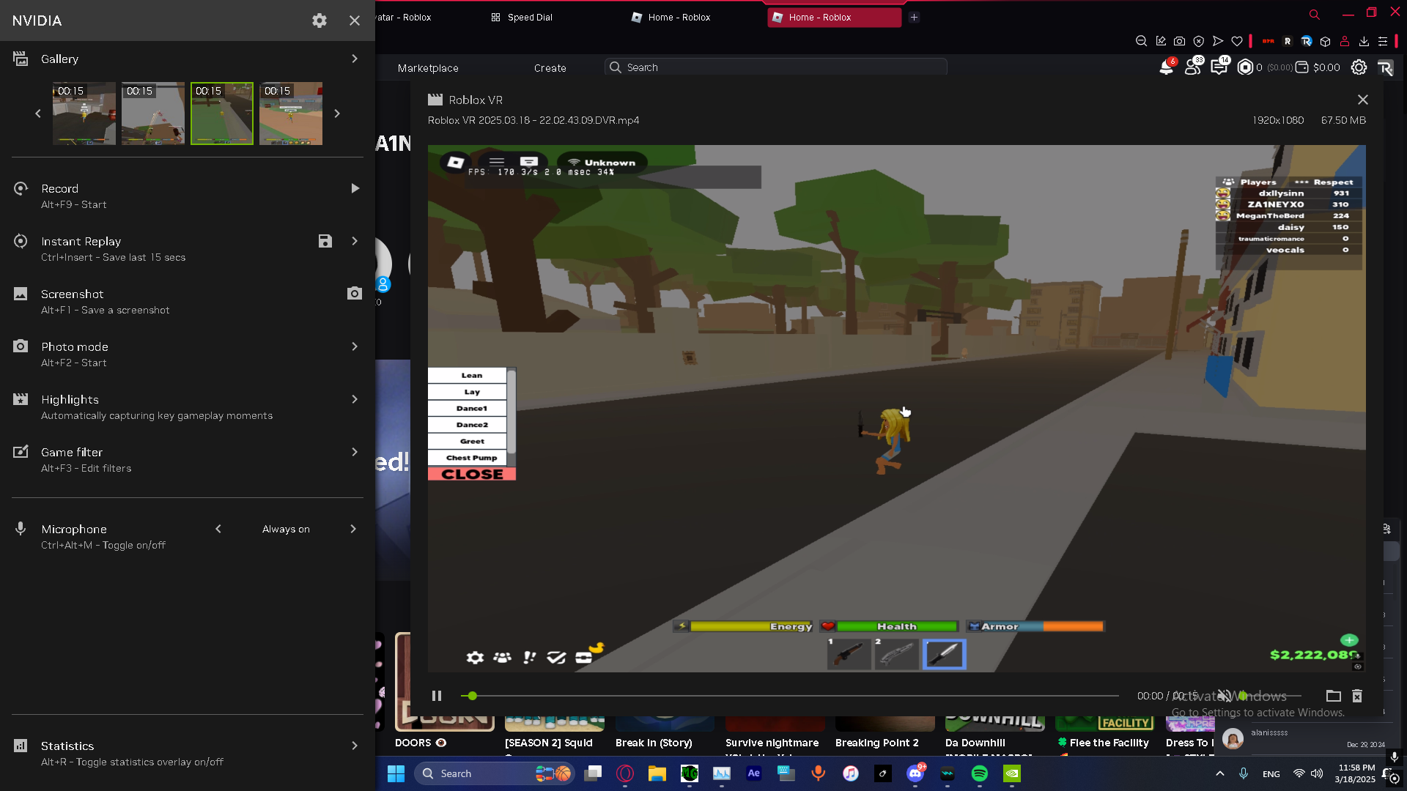
Task: Open the video's file location folder
Action: (1334, 696)
